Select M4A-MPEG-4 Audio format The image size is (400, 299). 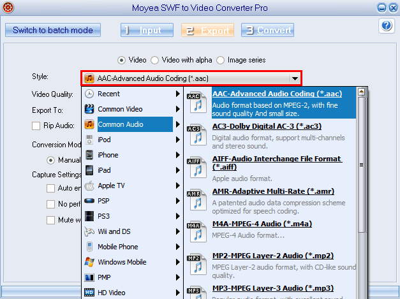(262, 224)
